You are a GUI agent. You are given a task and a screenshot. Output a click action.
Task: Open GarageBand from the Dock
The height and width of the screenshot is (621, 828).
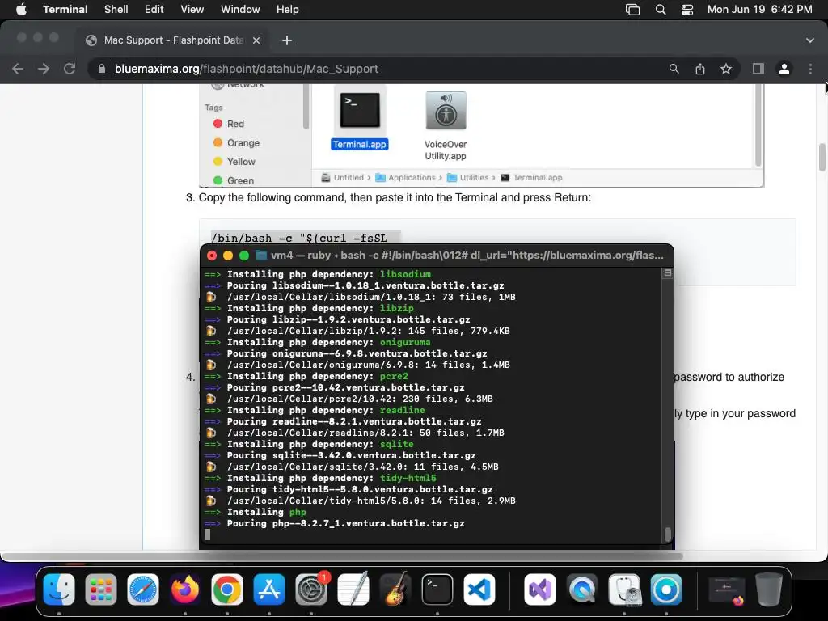(x=395, y=589)
